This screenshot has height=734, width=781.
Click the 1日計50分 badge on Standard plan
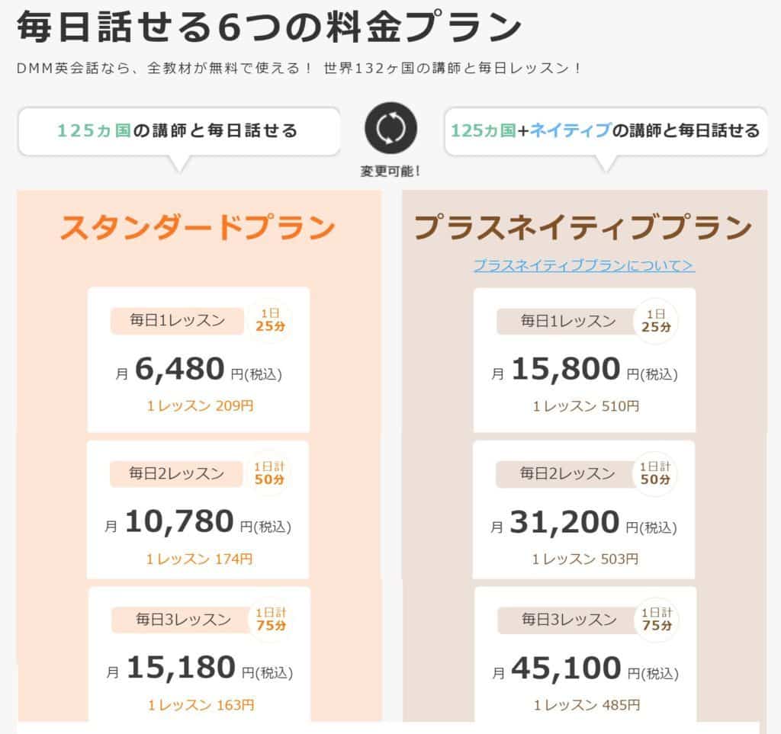click(269, 473)
